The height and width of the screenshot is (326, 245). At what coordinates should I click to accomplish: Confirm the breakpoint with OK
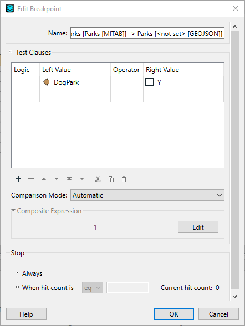pyautogui.click(x=173, y=314)
